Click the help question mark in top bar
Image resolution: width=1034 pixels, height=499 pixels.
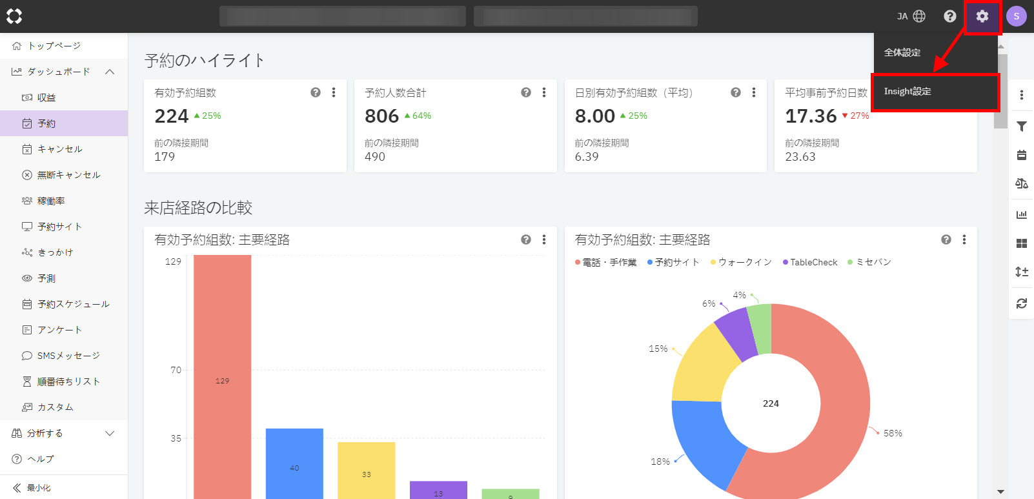(949, 17)
